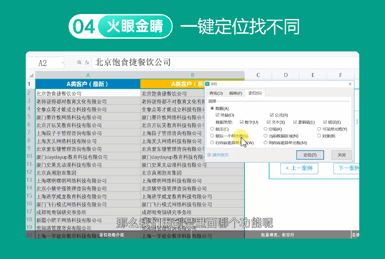Click the 操作技巧 help icon link
Screen dimensions: 385x259
218,155
